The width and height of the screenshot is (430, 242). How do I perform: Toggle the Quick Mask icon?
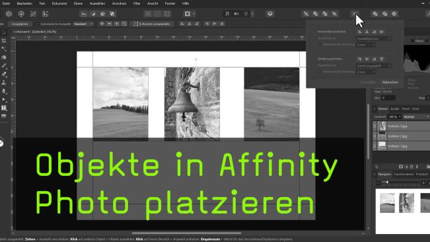point(188,14)
